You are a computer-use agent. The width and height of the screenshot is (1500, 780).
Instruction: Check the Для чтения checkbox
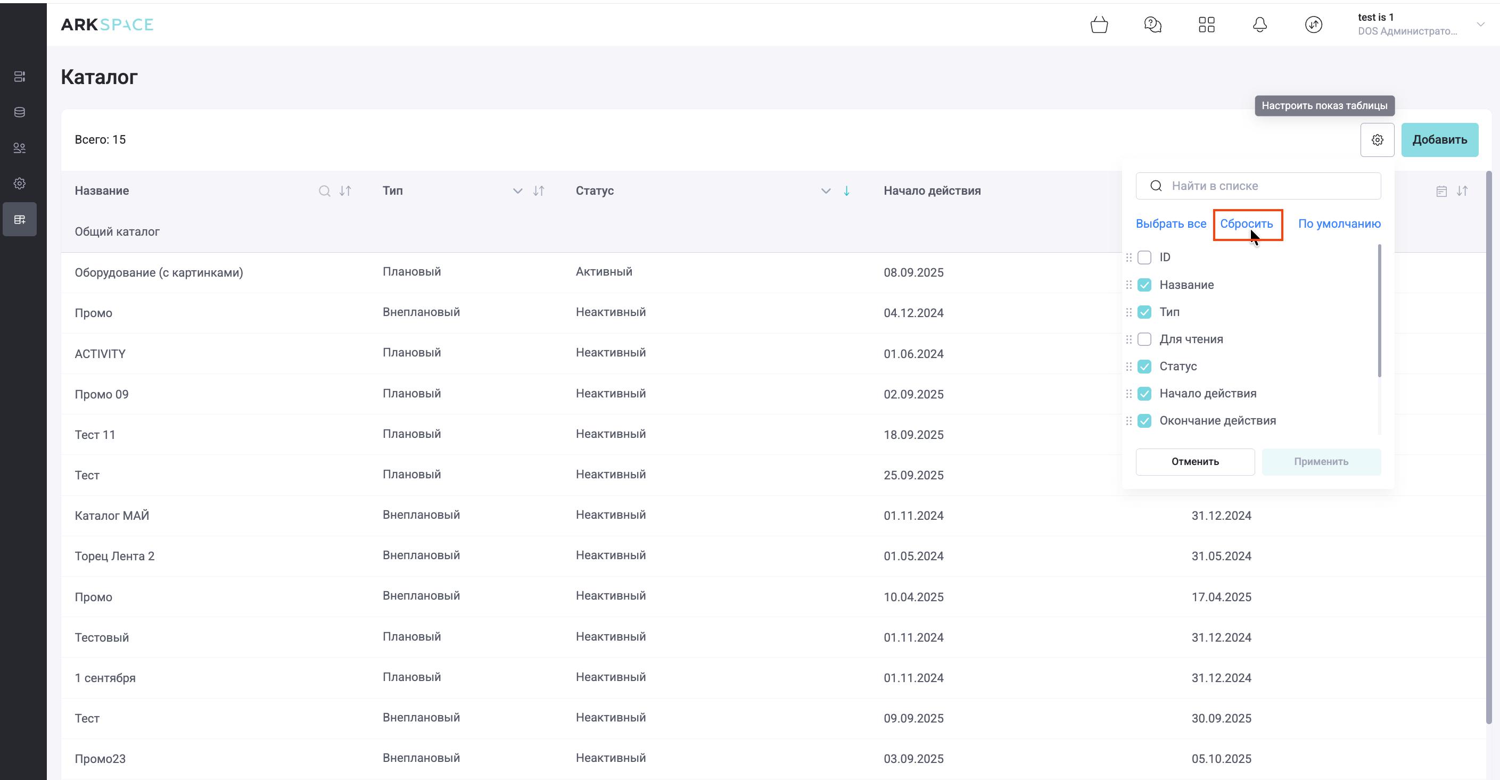1144,339
